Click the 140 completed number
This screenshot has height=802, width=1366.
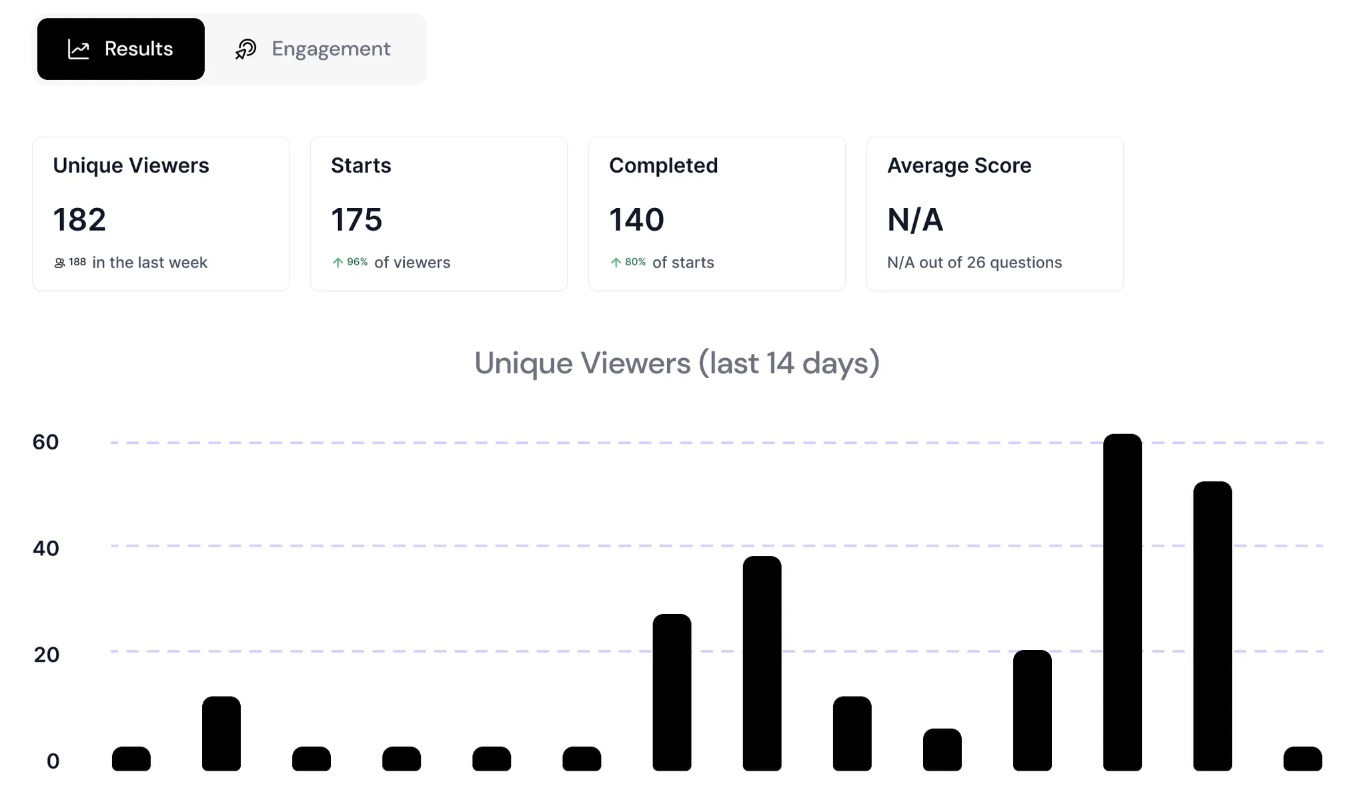[x=636, y=219]
